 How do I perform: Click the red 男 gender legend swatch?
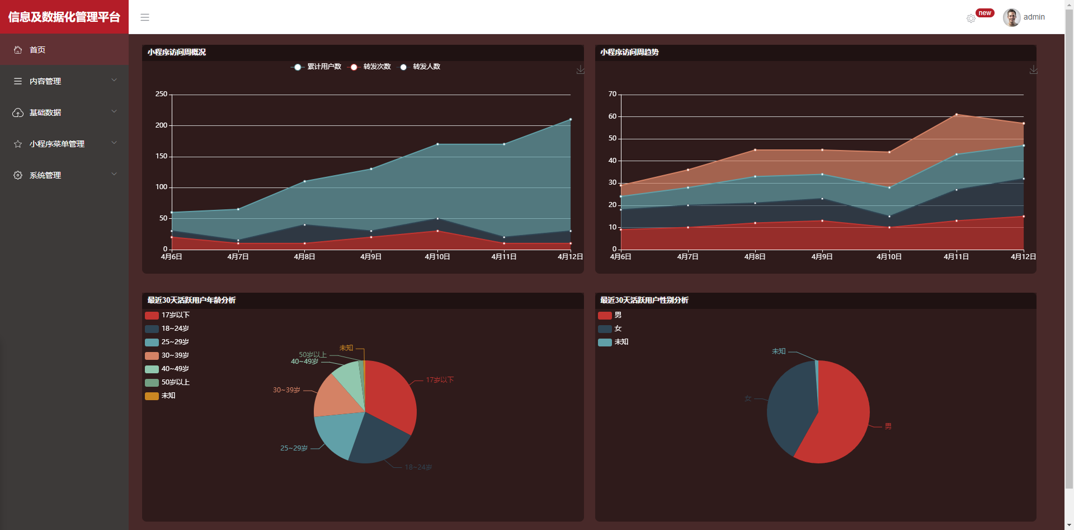pos(605,315)
